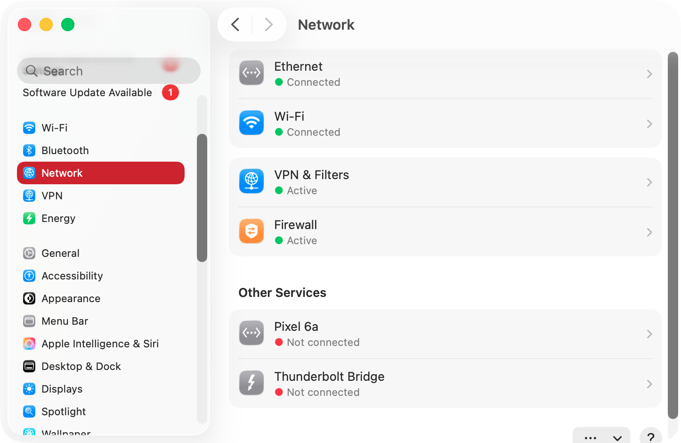This screenshot has height=443, width=681.
Task: Open Desktop & Dock settings
Action: tap(29, 366)
